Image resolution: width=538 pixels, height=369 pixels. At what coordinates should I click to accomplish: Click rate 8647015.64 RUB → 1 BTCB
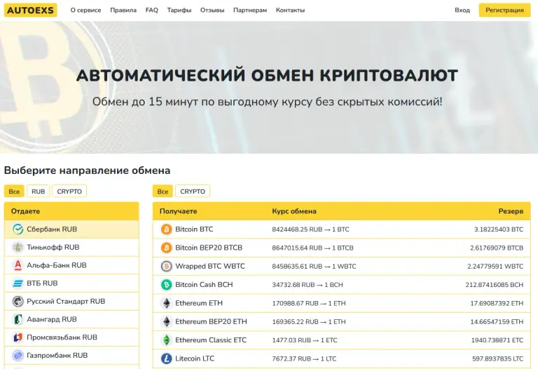pyautogui.click(x=312, y=248)
